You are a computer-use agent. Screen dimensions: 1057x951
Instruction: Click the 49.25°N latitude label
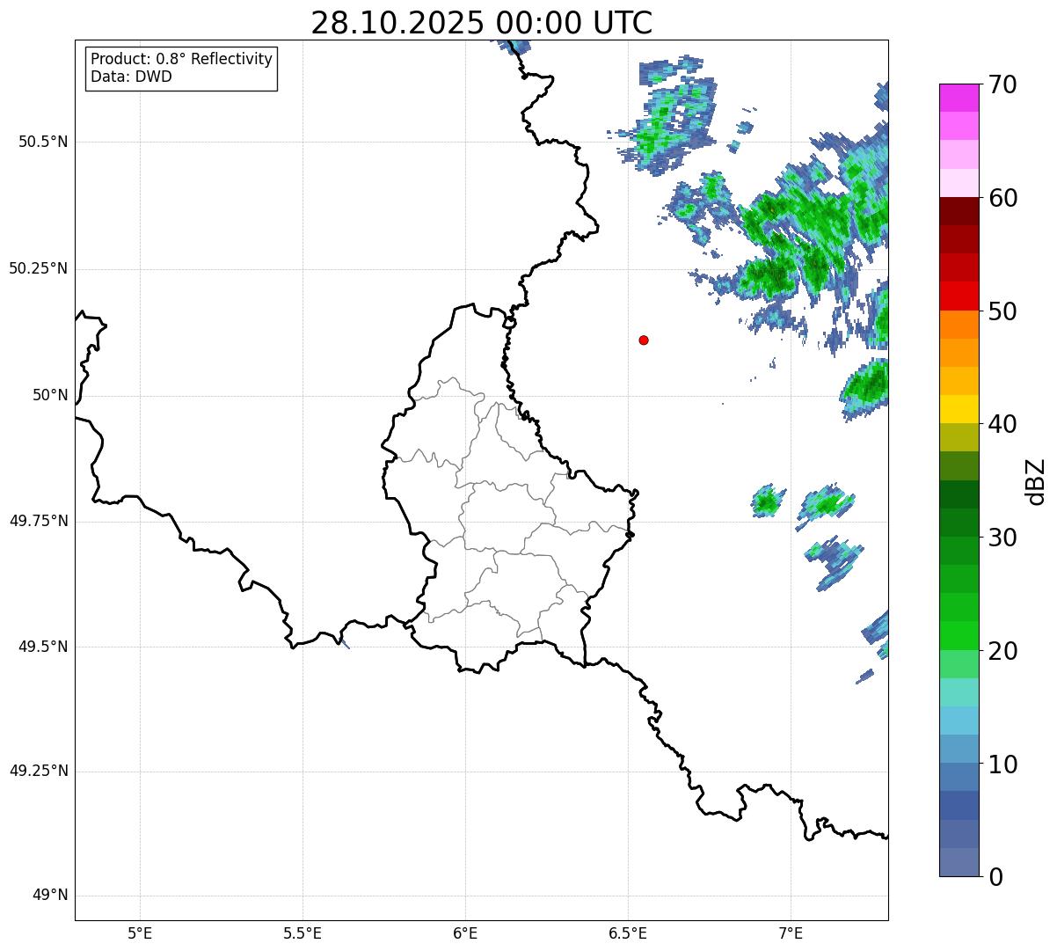click(x=39, y=772)
